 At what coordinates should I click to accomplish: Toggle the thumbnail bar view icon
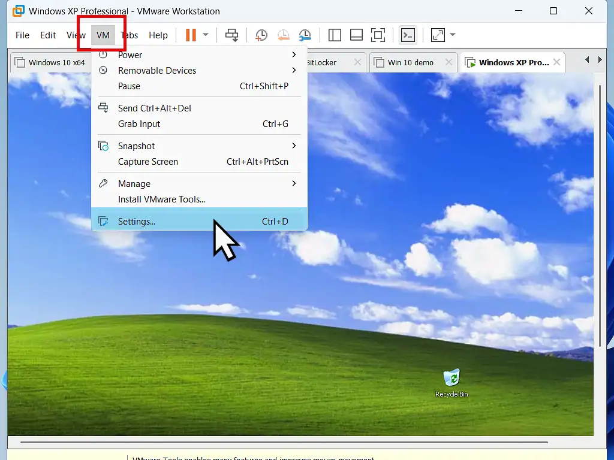coord(356,35)
